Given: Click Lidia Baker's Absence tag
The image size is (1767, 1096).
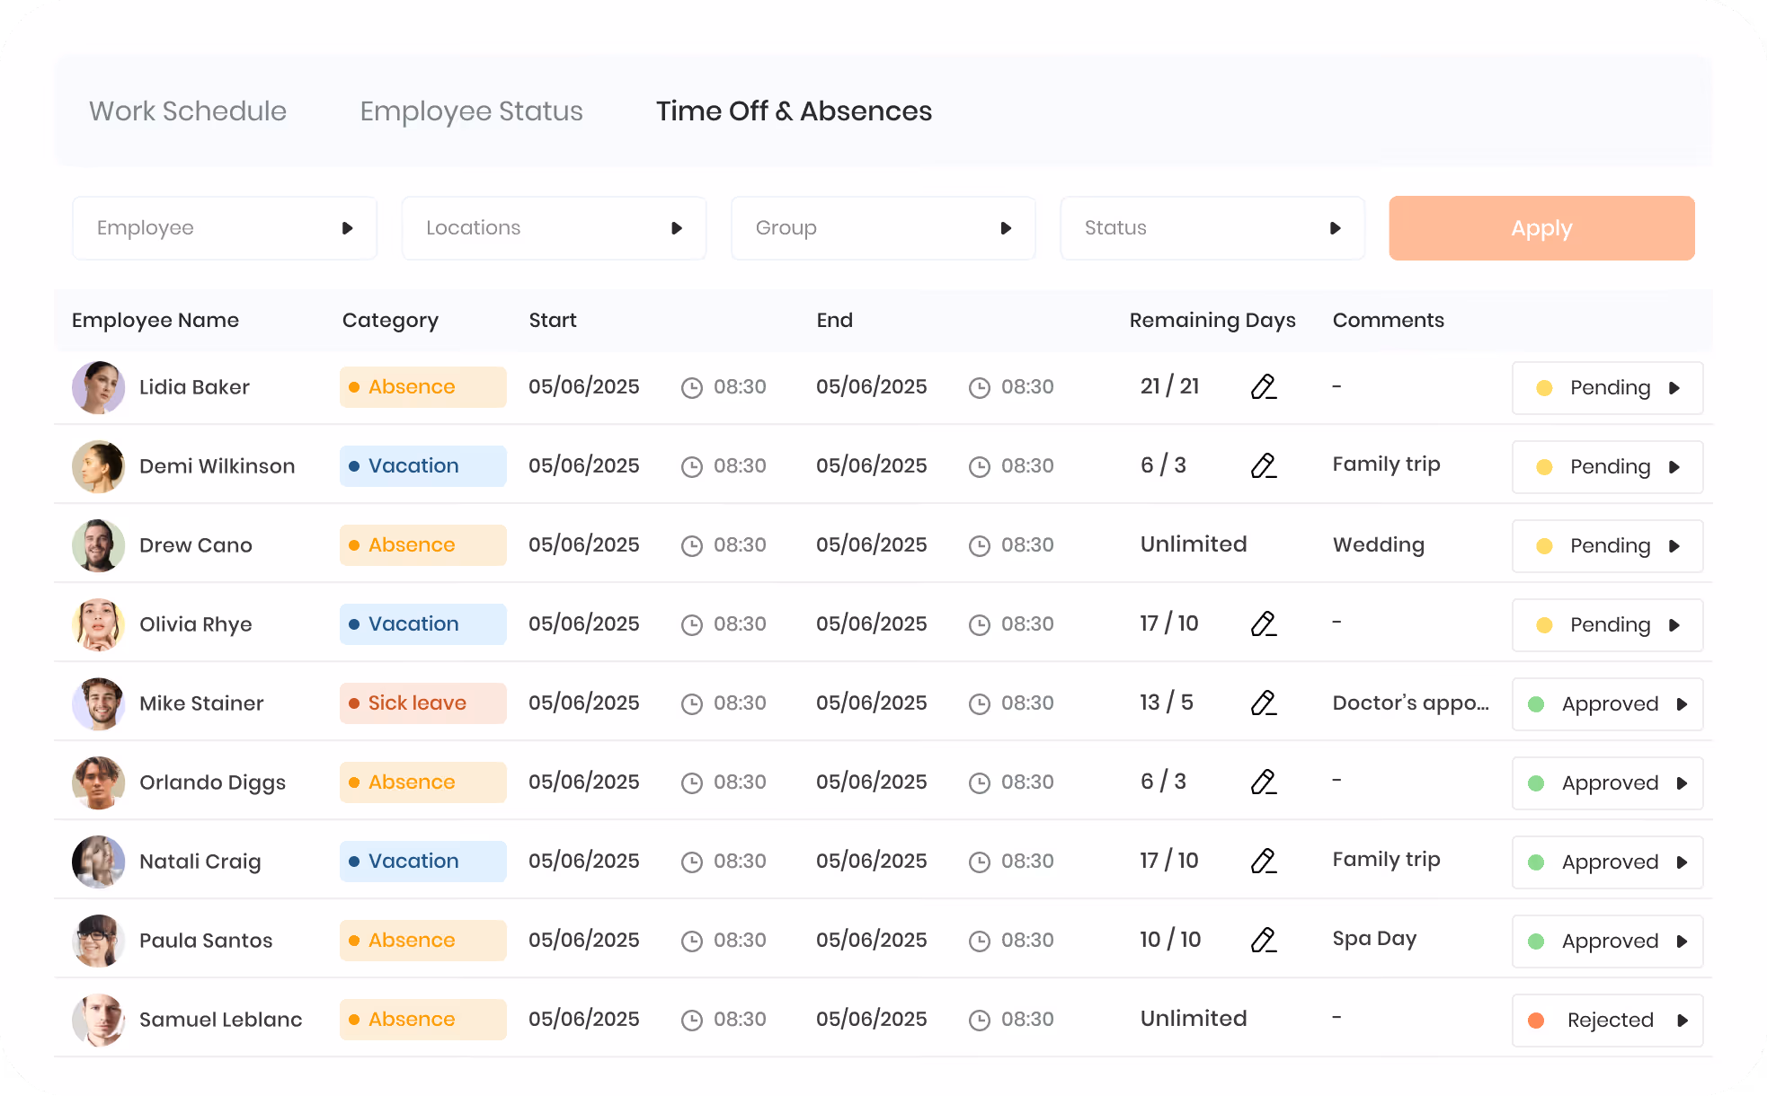Looking at the screenshot, I should (x=422, y=387).
